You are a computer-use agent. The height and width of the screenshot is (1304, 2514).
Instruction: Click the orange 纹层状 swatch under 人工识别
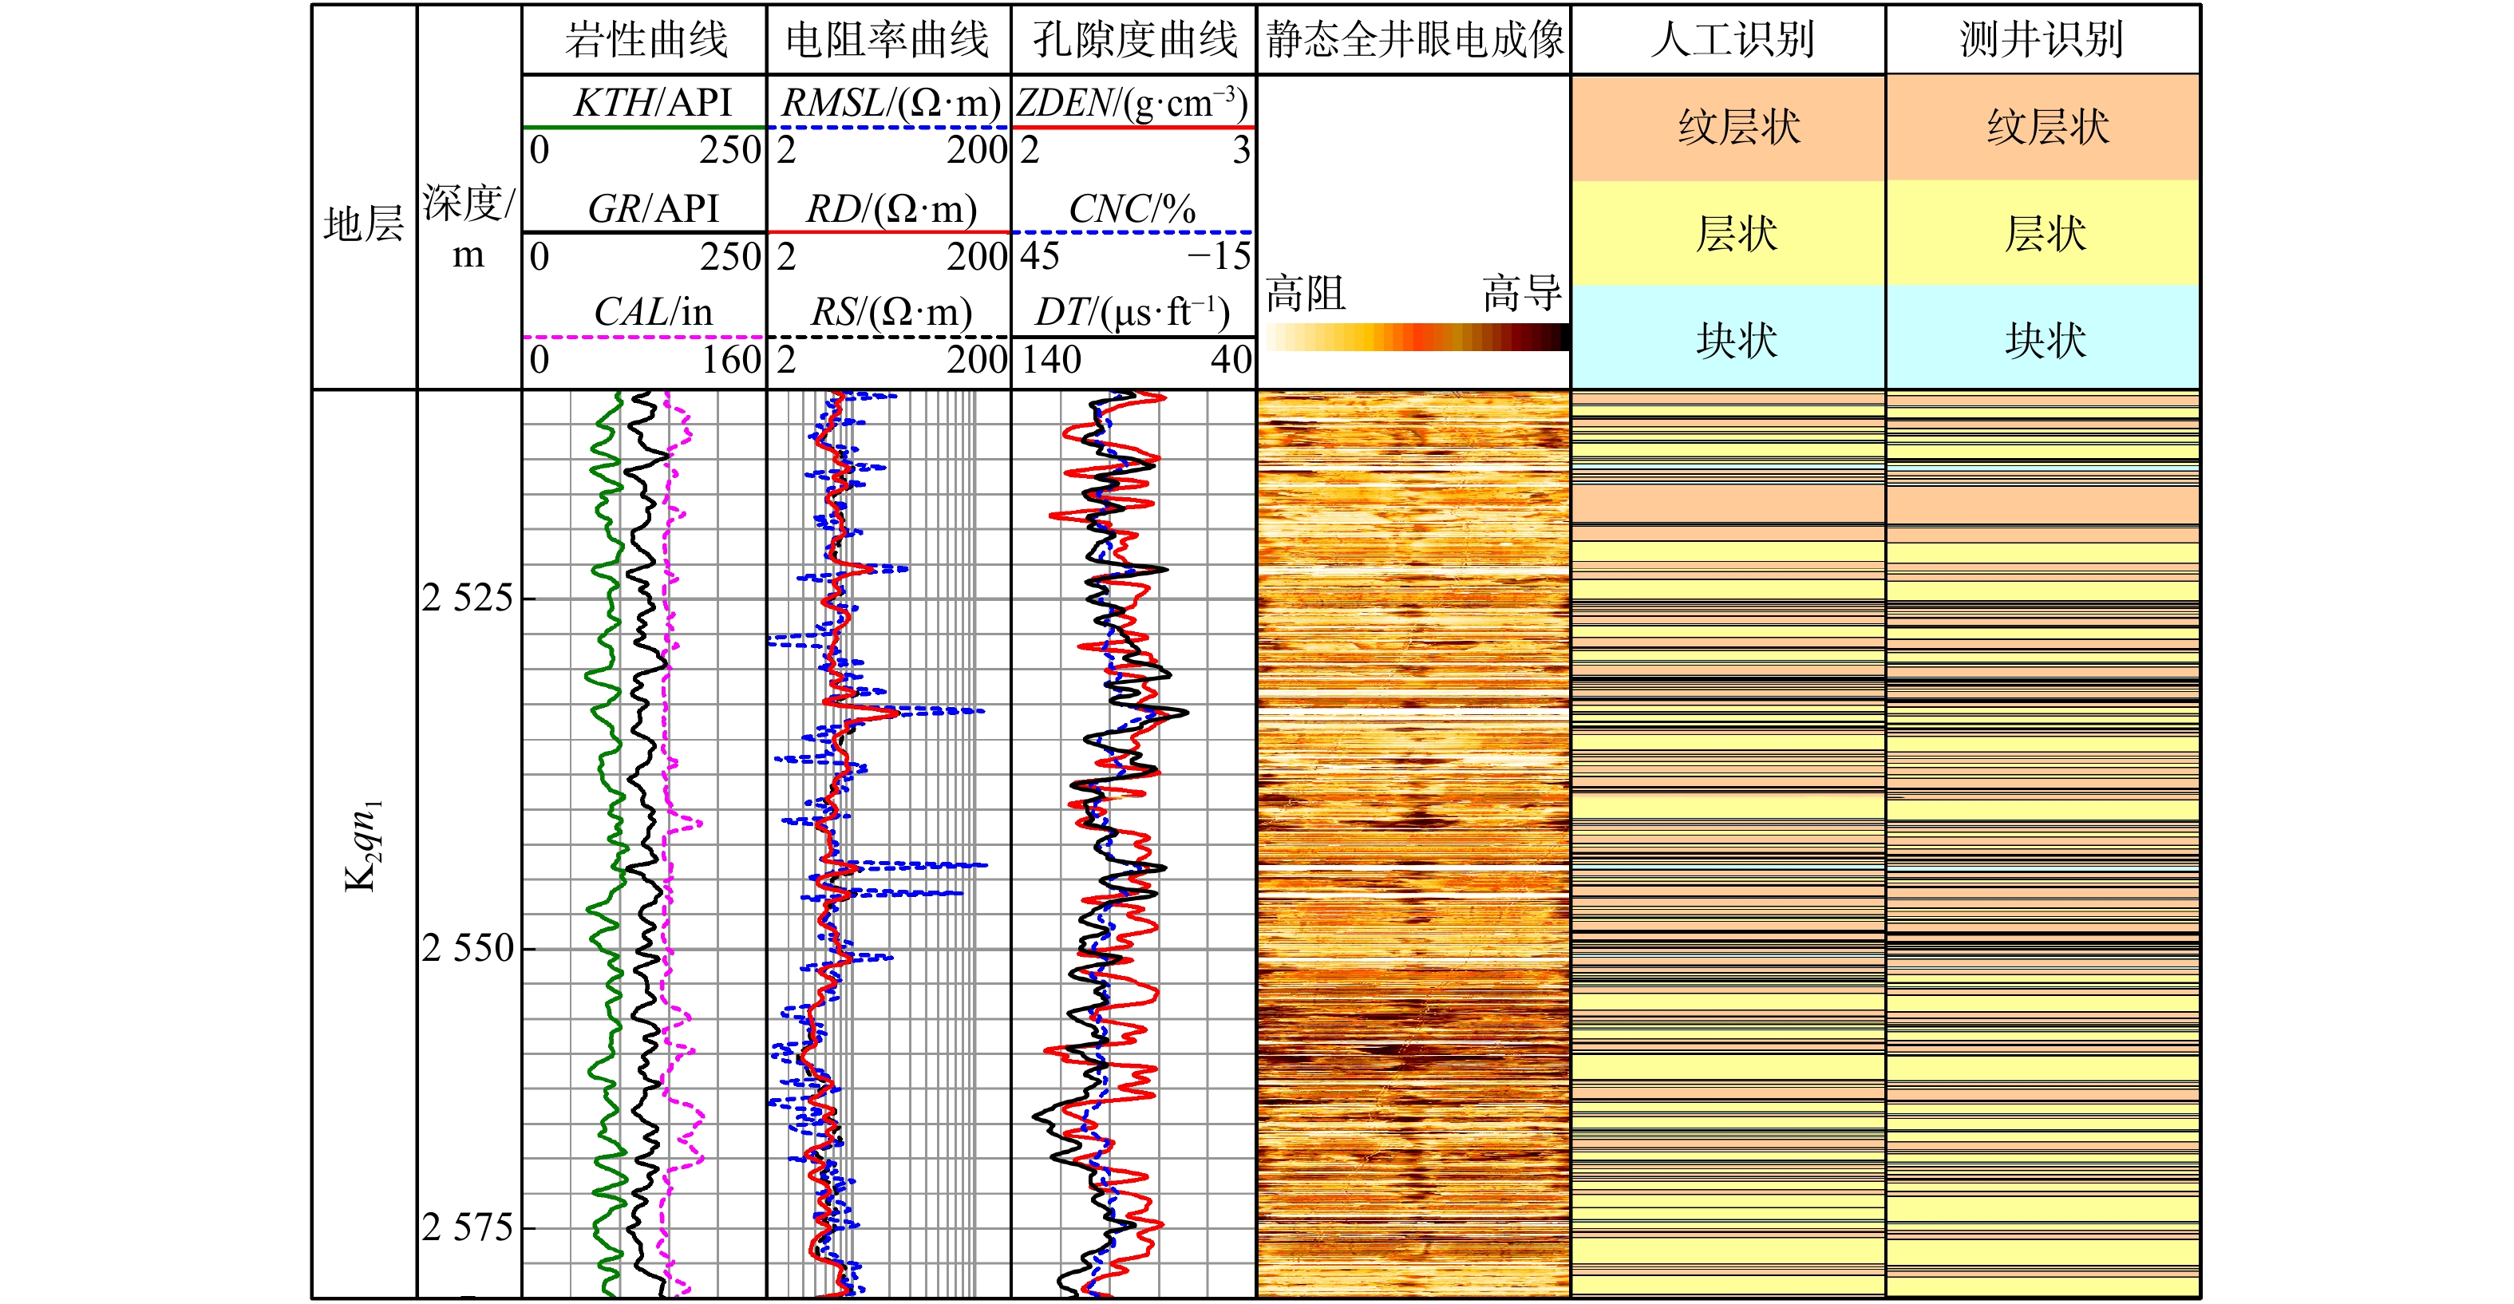1729,128
